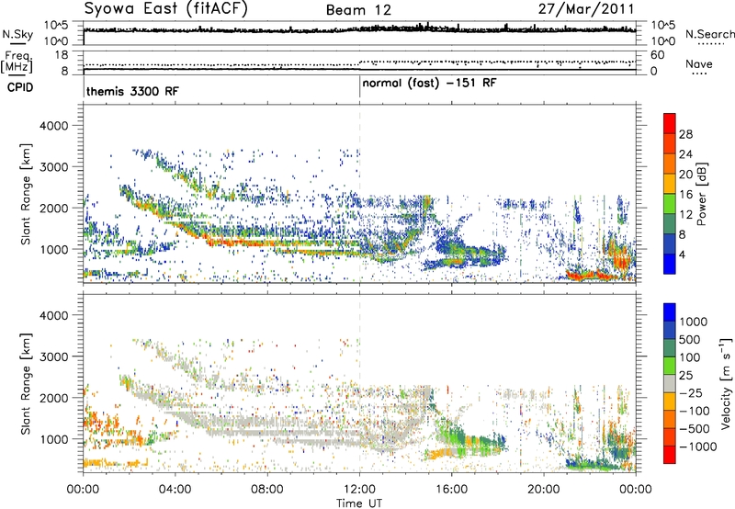Click the '10^5' tick on the left noise axis
This screenshot has width=735, height=509.
[x=56, y=25]
